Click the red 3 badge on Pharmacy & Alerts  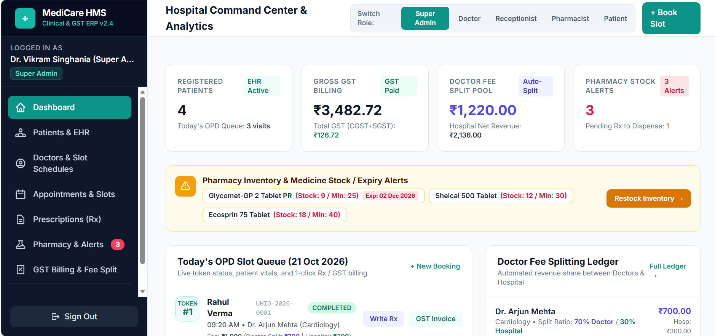pyautogui.click(x=118, y=245)
